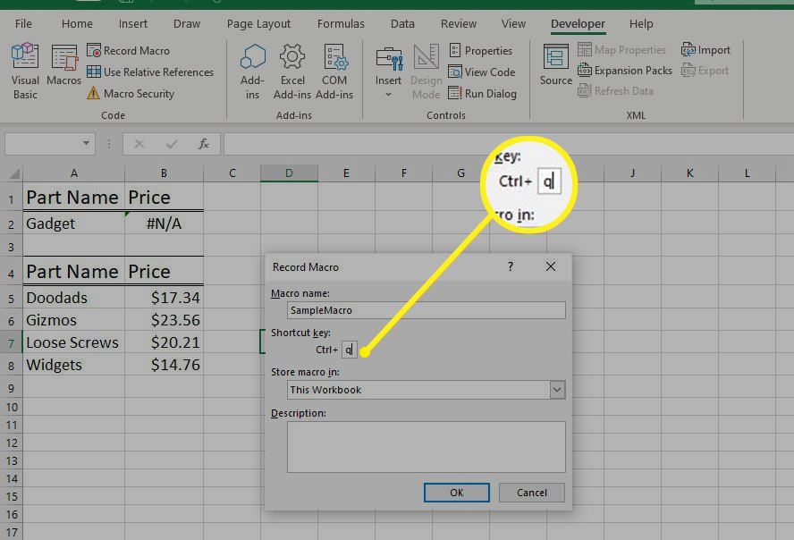Image resolution: width=794 pixels, height=540 pixels.
Task: Click Run Dialog
Action: [x=483, y=94]
